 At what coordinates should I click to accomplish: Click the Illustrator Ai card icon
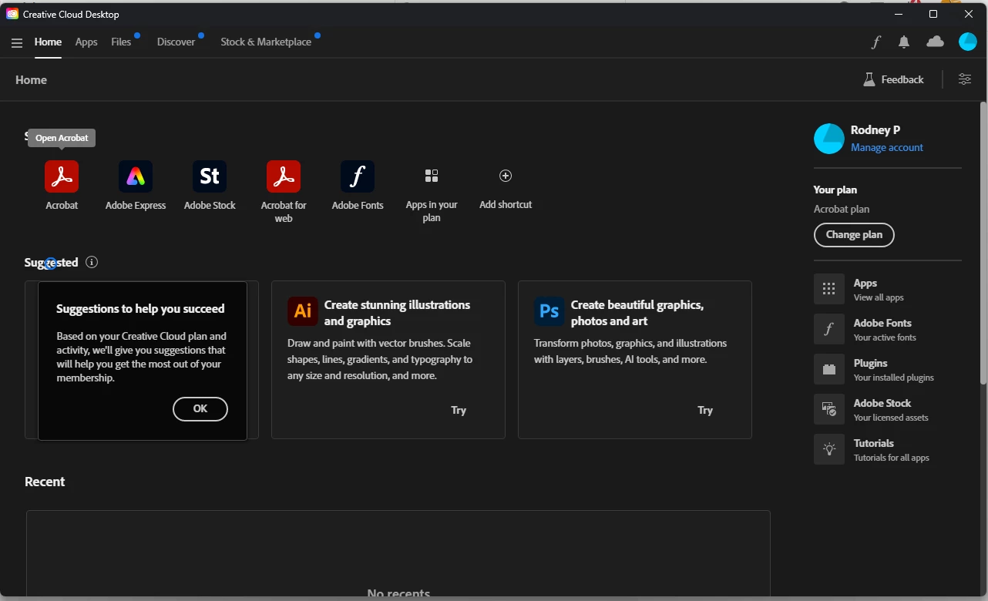tap(303, 311)
